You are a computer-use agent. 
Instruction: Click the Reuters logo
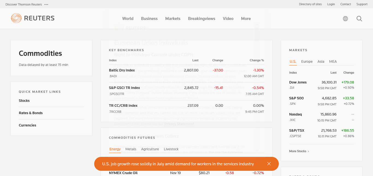pos(33,18)
